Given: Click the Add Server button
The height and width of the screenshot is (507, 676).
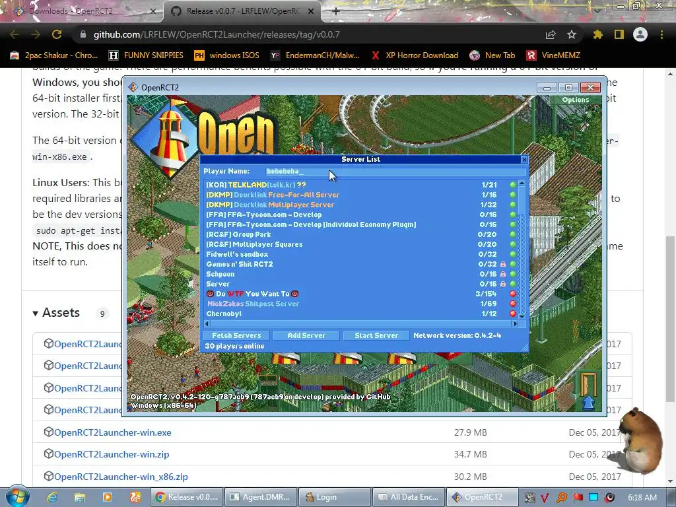Looking at the screenshot, I should tap(306, 335).
